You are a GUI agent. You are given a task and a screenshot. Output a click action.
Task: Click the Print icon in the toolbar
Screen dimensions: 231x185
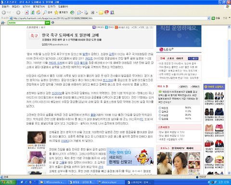pos(86,13)
